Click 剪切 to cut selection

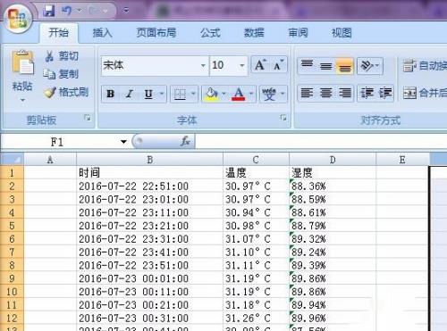[x=62, y=55]
